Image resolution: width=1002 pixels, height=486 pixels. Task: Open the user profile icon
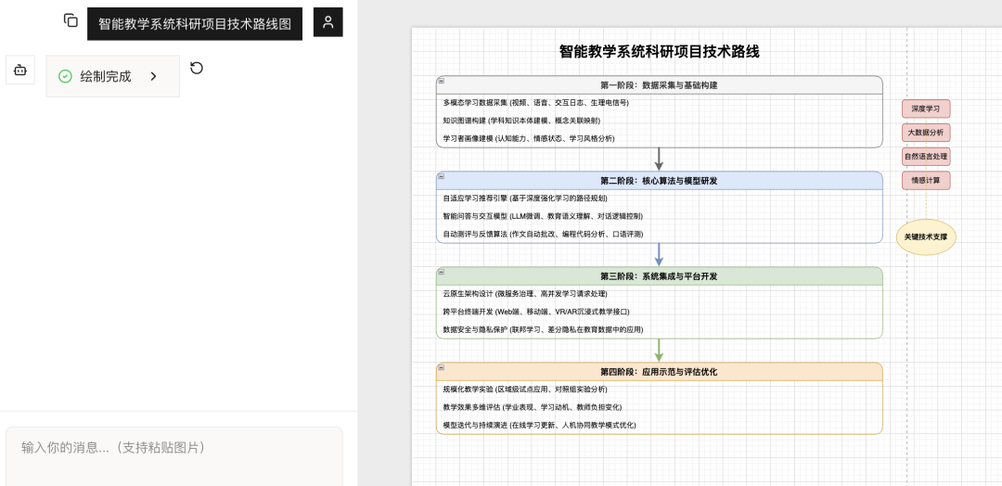click(x=328, y=22)
